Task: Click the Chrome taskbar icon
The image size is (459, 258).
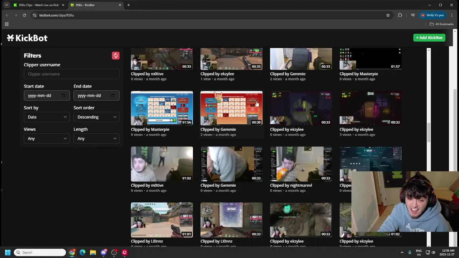Action: click(x=72, y=252)
